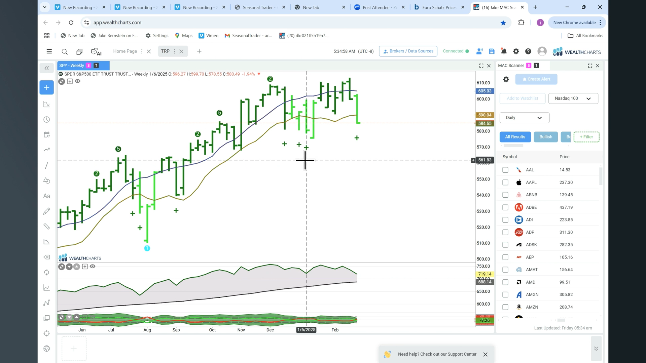Select the trend line drawing tool
Viewport: 646px width, 363px height.
(x=47, y=165)
